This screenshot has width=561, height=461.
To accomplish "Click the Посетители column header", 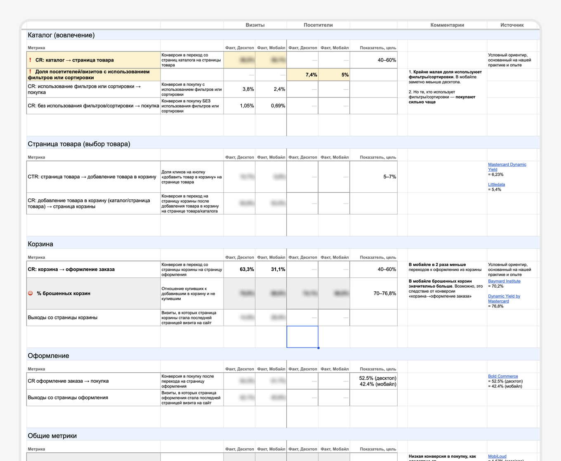I will pos(318,25).
